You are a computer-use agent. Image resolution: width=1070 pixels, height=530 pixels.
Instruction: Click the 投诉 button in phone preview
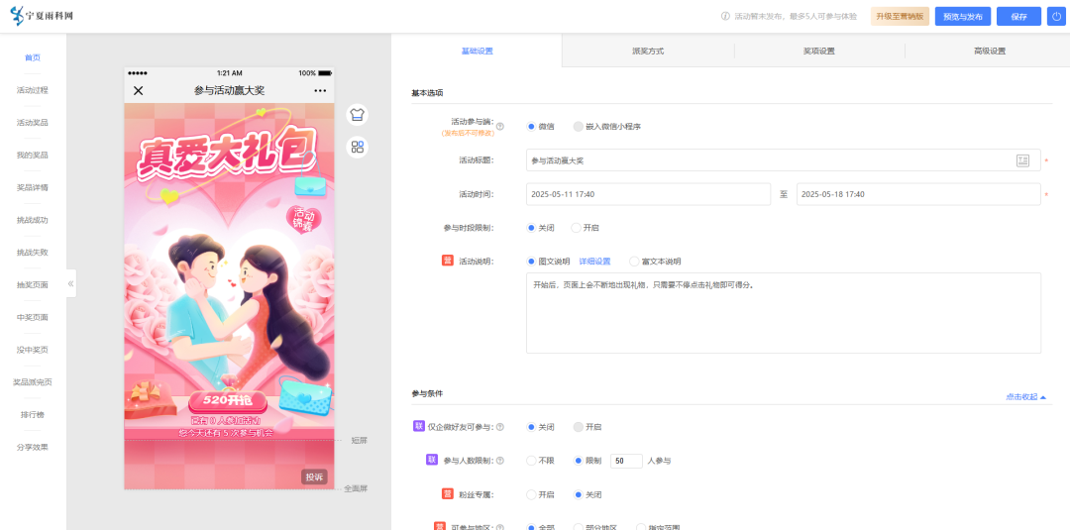click(x=314, y=477)
